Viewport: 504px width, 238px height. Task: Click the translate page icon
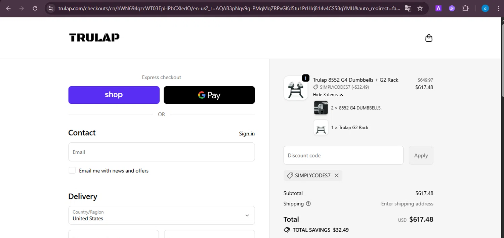point(408,8)
